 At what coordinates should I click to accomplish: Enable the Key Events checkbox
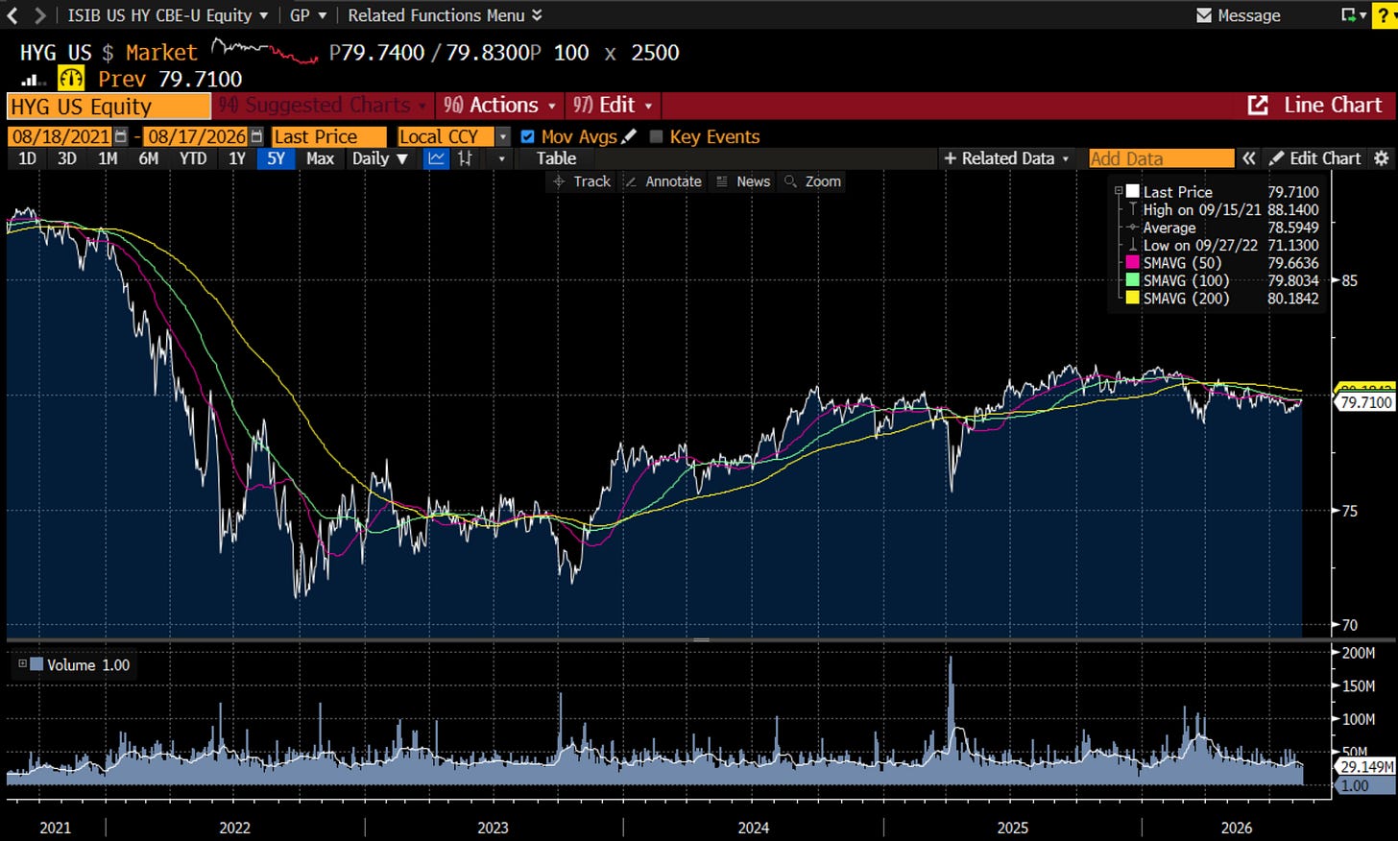pos(656,136)
